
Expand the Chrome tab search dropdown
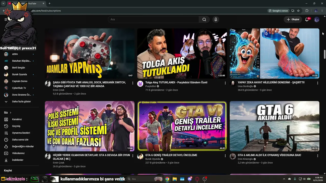[x=3, y=3]
